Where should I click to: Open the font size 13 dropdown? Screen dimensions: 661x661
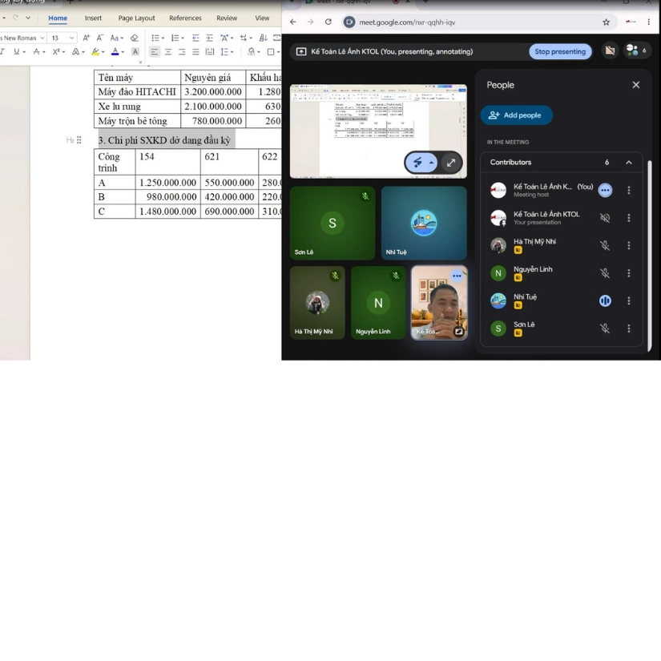pyautogui.click(x=71, y=38)
